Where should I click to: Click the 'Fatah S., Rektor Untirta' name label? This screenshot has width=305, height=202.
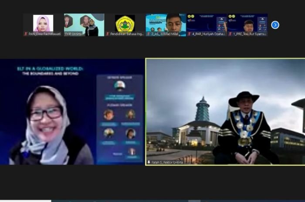pos(167,162)
